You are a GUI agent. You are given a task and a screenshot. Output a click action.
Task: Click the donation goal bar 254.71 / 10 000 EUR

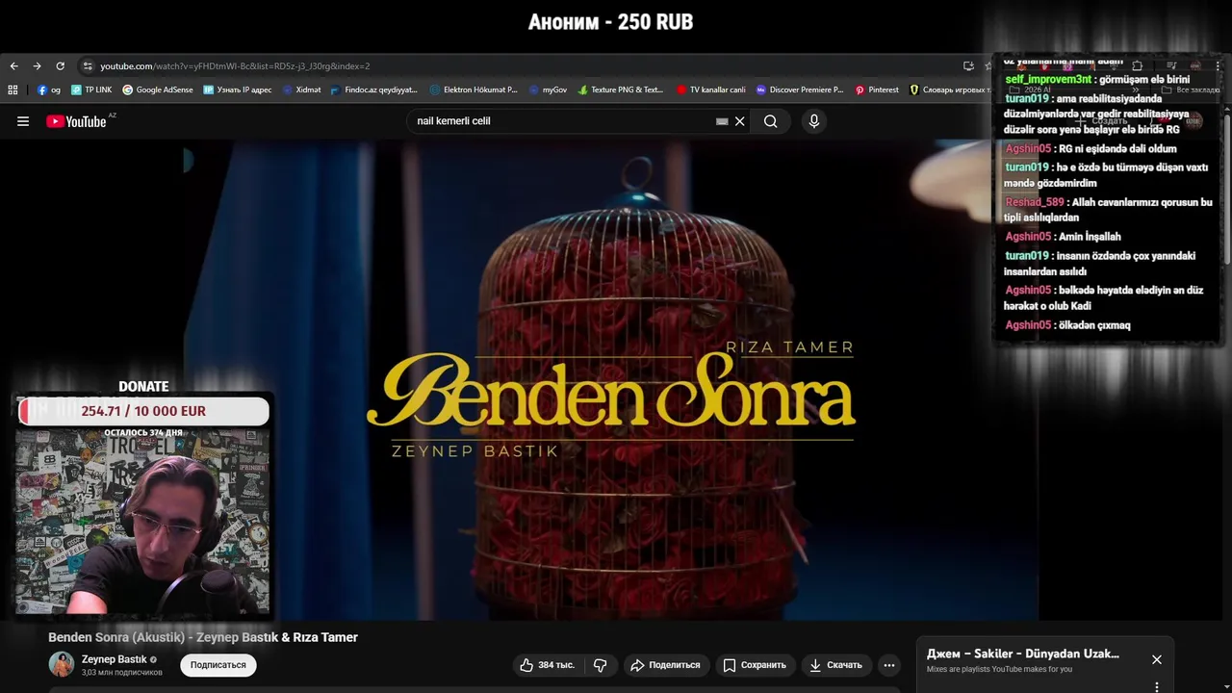tap(143, 411)
